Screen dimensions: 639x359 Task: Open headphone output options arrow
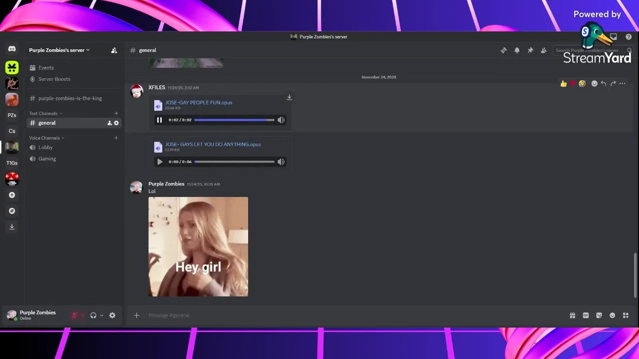coord(101,316)
